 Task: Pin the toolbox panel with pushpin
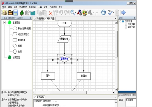(30, 18)
